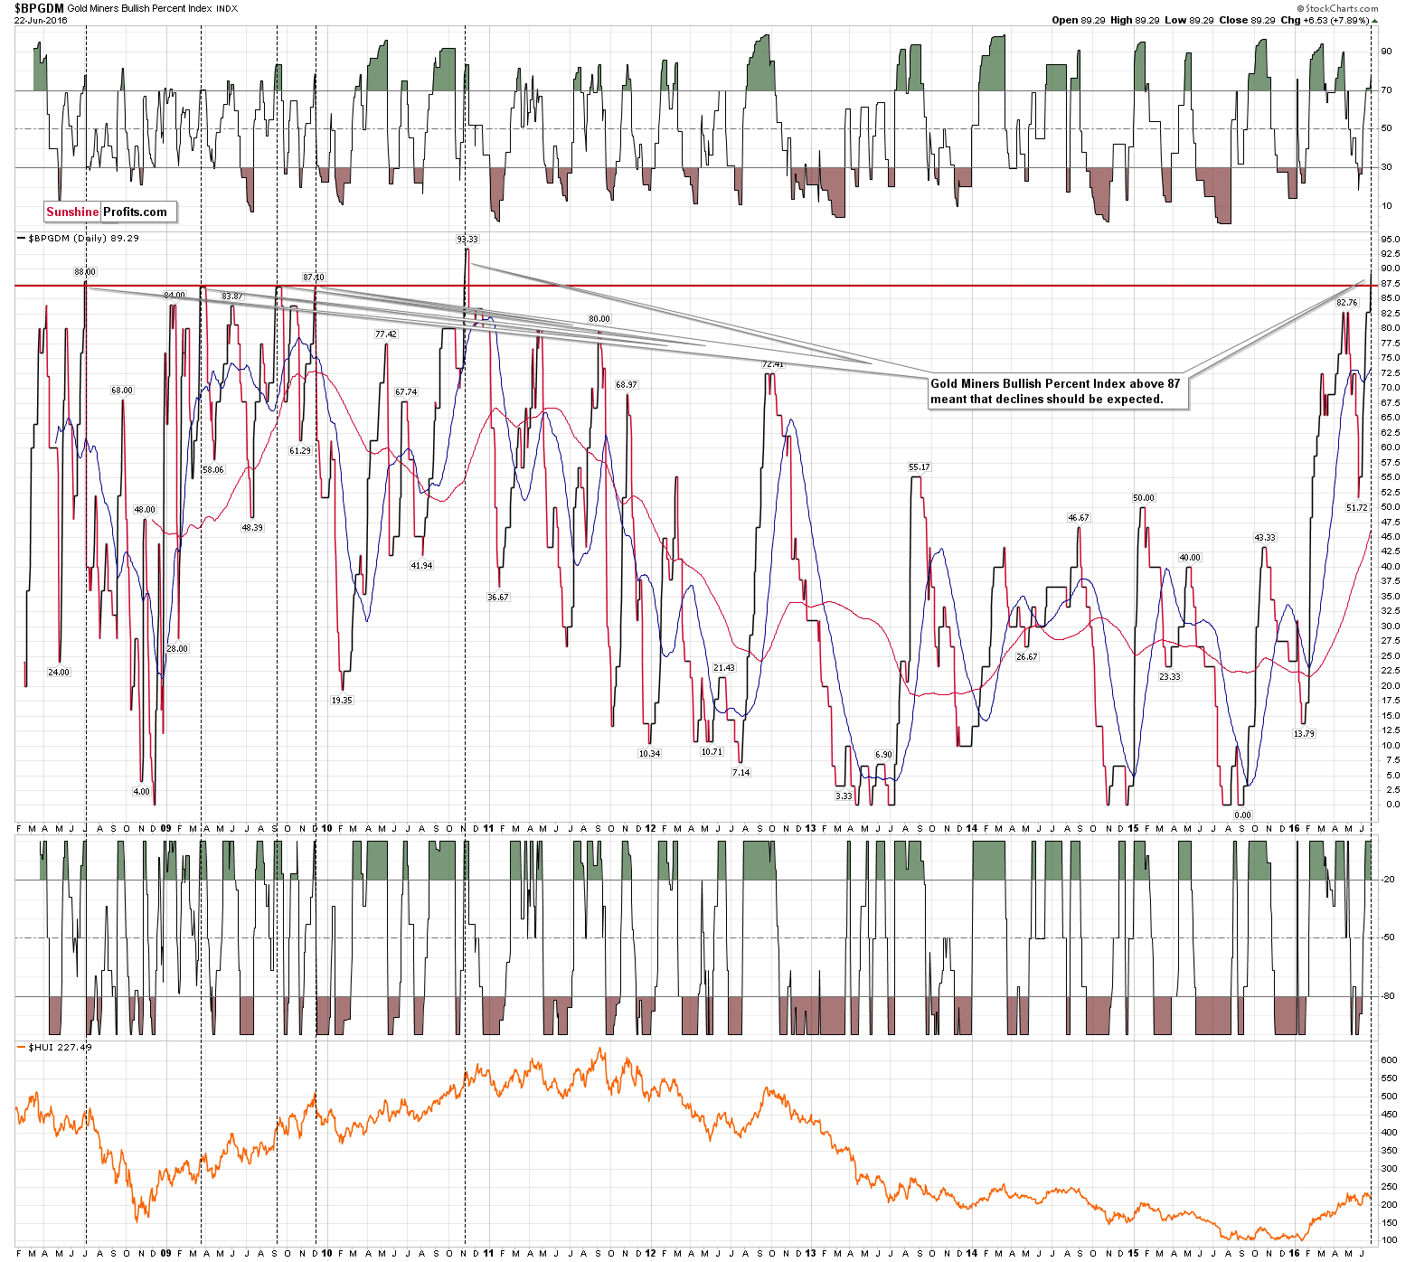Click the $BPGDM ticker symbol title

[x=39, y=8]
